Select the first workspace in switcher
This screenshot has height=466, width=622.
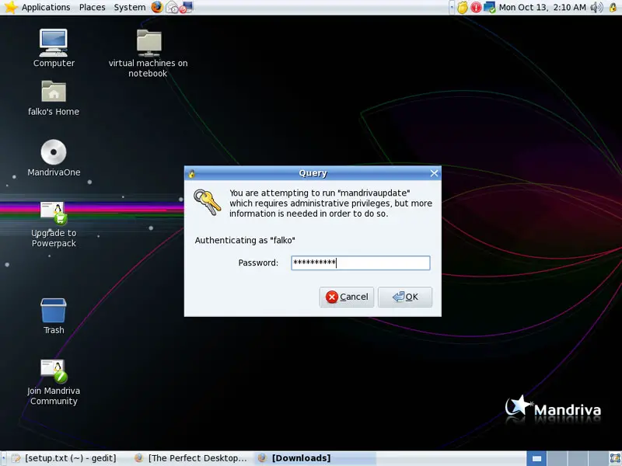536,458
